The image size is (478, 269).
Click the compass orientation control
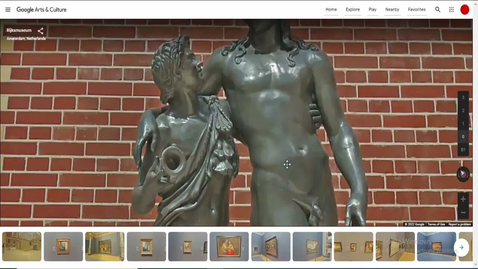tap(463, 174)
